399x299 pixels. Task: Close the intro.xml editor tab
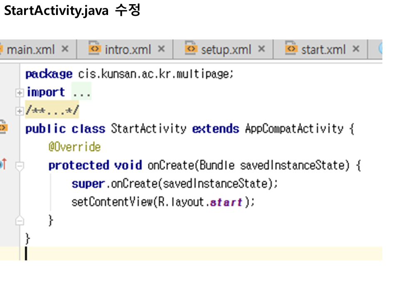pyautogui.click(x=161, y=49)
